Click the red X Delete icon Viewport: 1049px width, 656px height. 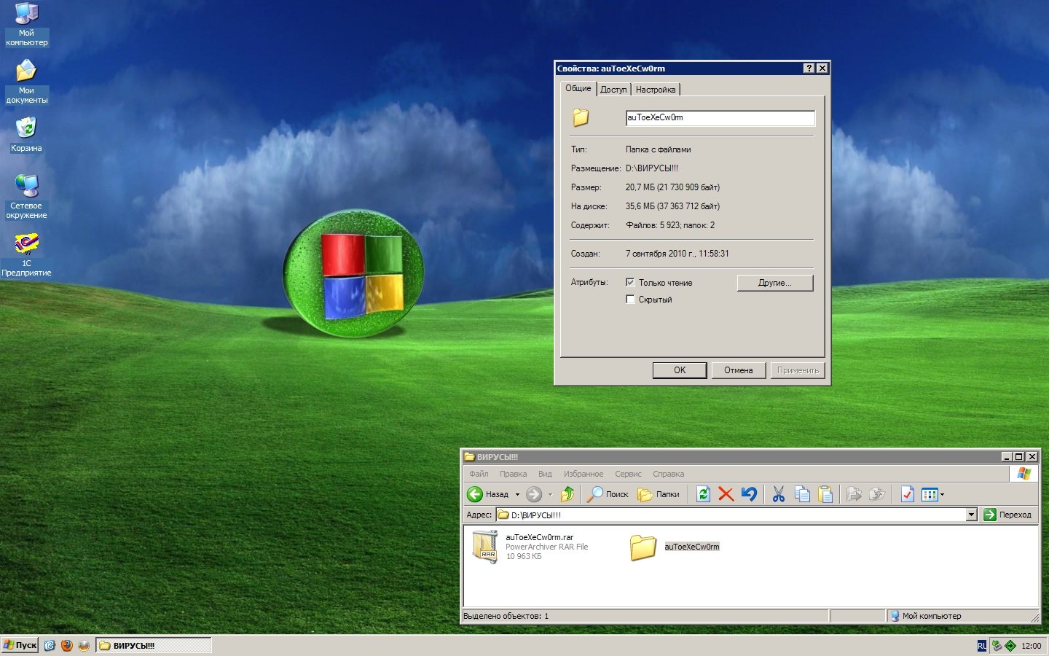726,494
